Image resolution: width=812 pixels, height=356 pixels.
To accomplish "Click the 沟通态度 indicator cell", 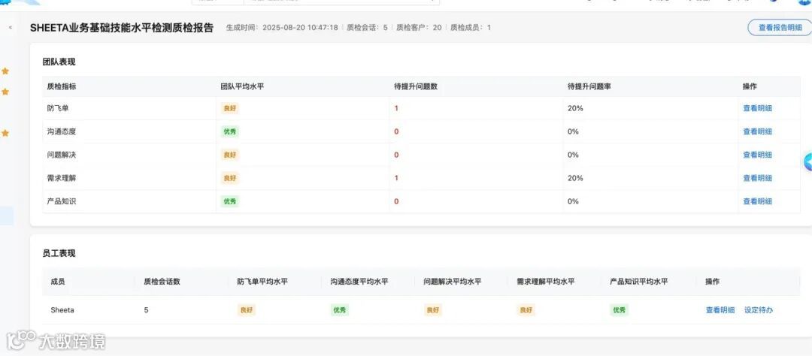I will click(61, 131).
